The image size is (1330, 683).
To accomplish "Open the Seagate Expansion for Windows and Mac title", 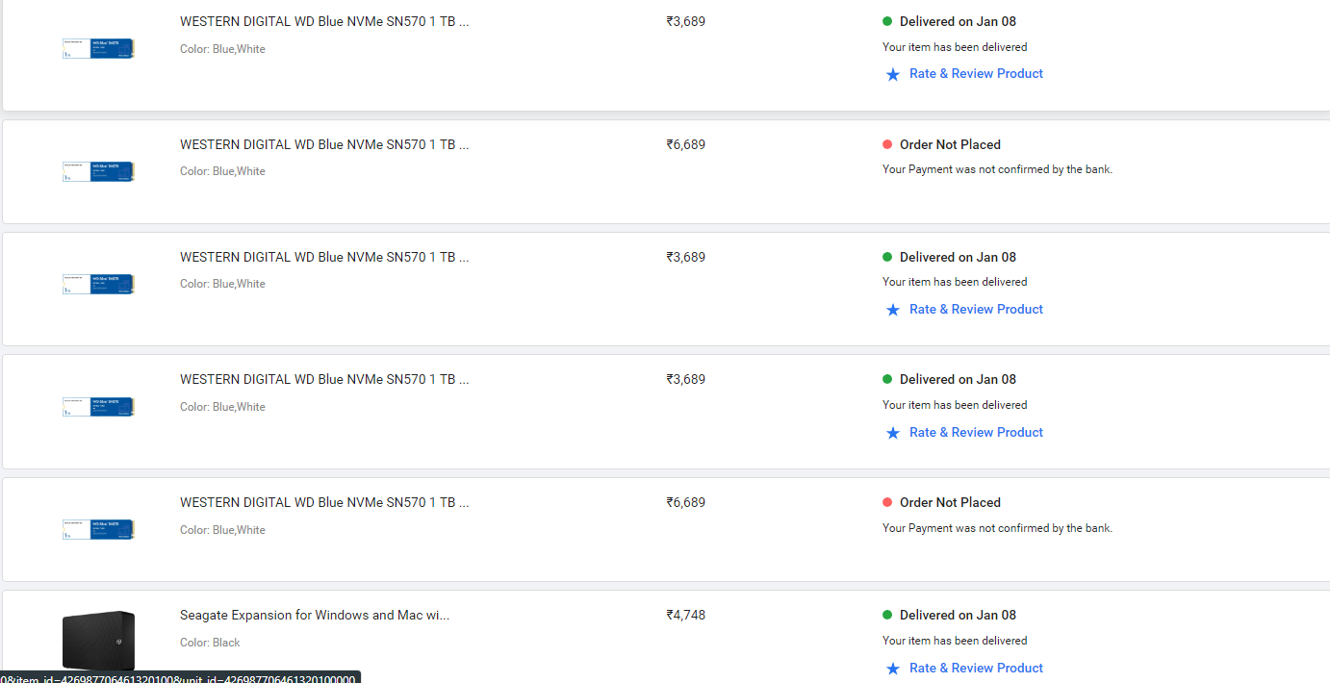I will point(315,615).
